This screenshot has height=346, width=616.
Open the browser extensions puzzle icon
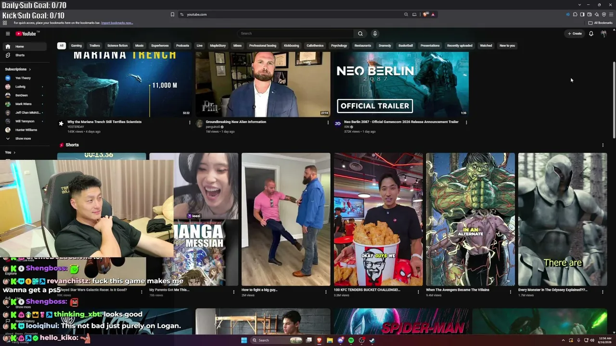coord(575,14)
